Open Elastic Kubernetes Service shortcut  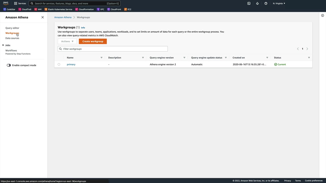tap(58, 9)
